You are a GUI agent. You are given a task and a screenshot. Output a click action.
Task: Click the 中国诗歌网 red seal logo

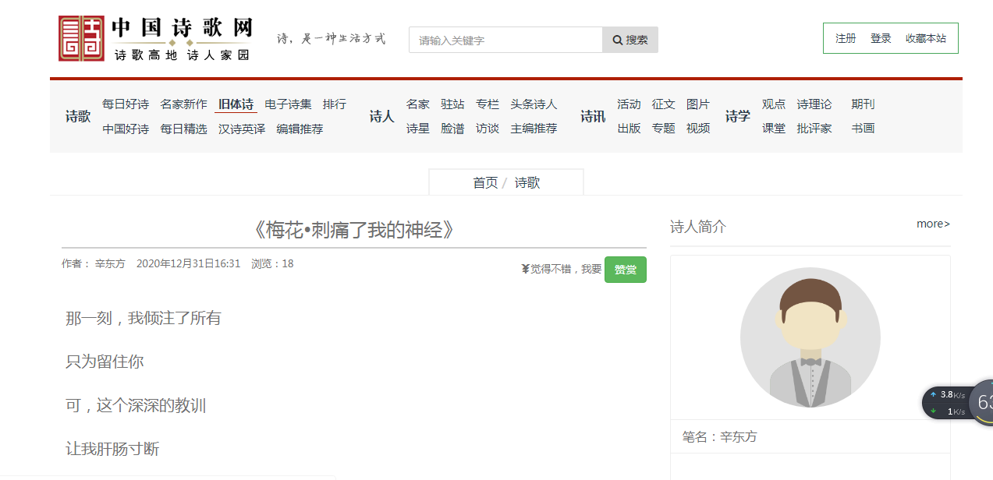[81, 38]
